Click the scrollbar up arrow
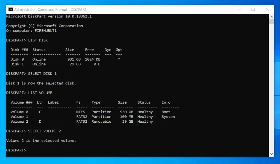The image size is (280, 164). point(272,16)
